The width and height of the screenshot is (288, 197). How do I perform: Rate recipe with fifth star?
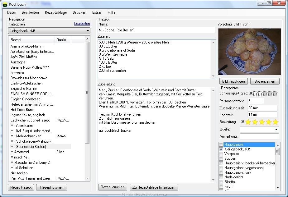[x=275, y=122]
